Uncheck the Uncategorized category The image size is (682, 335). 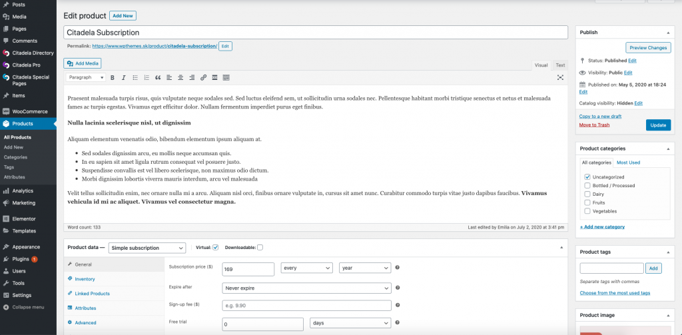587,177
